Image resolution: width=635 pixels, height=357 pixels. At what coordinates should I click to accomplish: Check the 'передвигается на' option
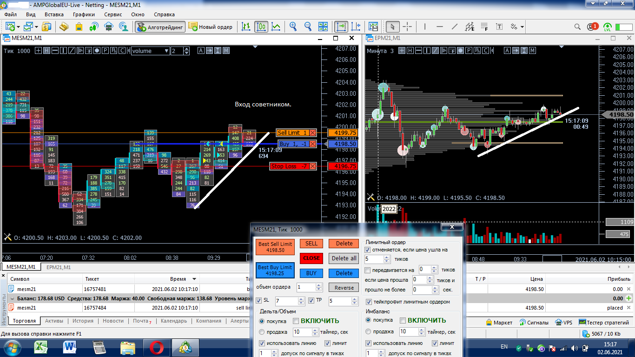368,270
